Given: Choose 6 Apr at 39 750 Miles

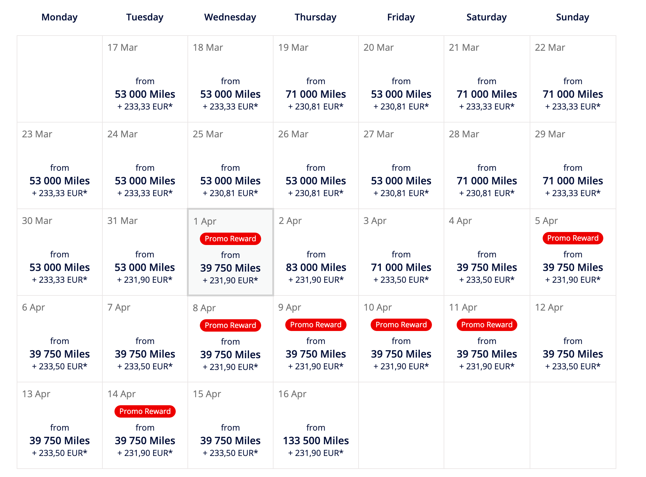Looking at the screenshot, I should tap(59, 354).
